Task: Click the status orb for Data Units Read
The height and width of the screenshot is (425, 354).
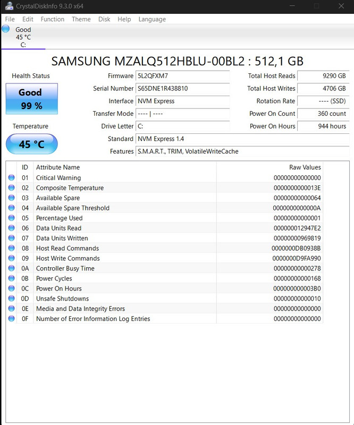Action: pos(11,228)
